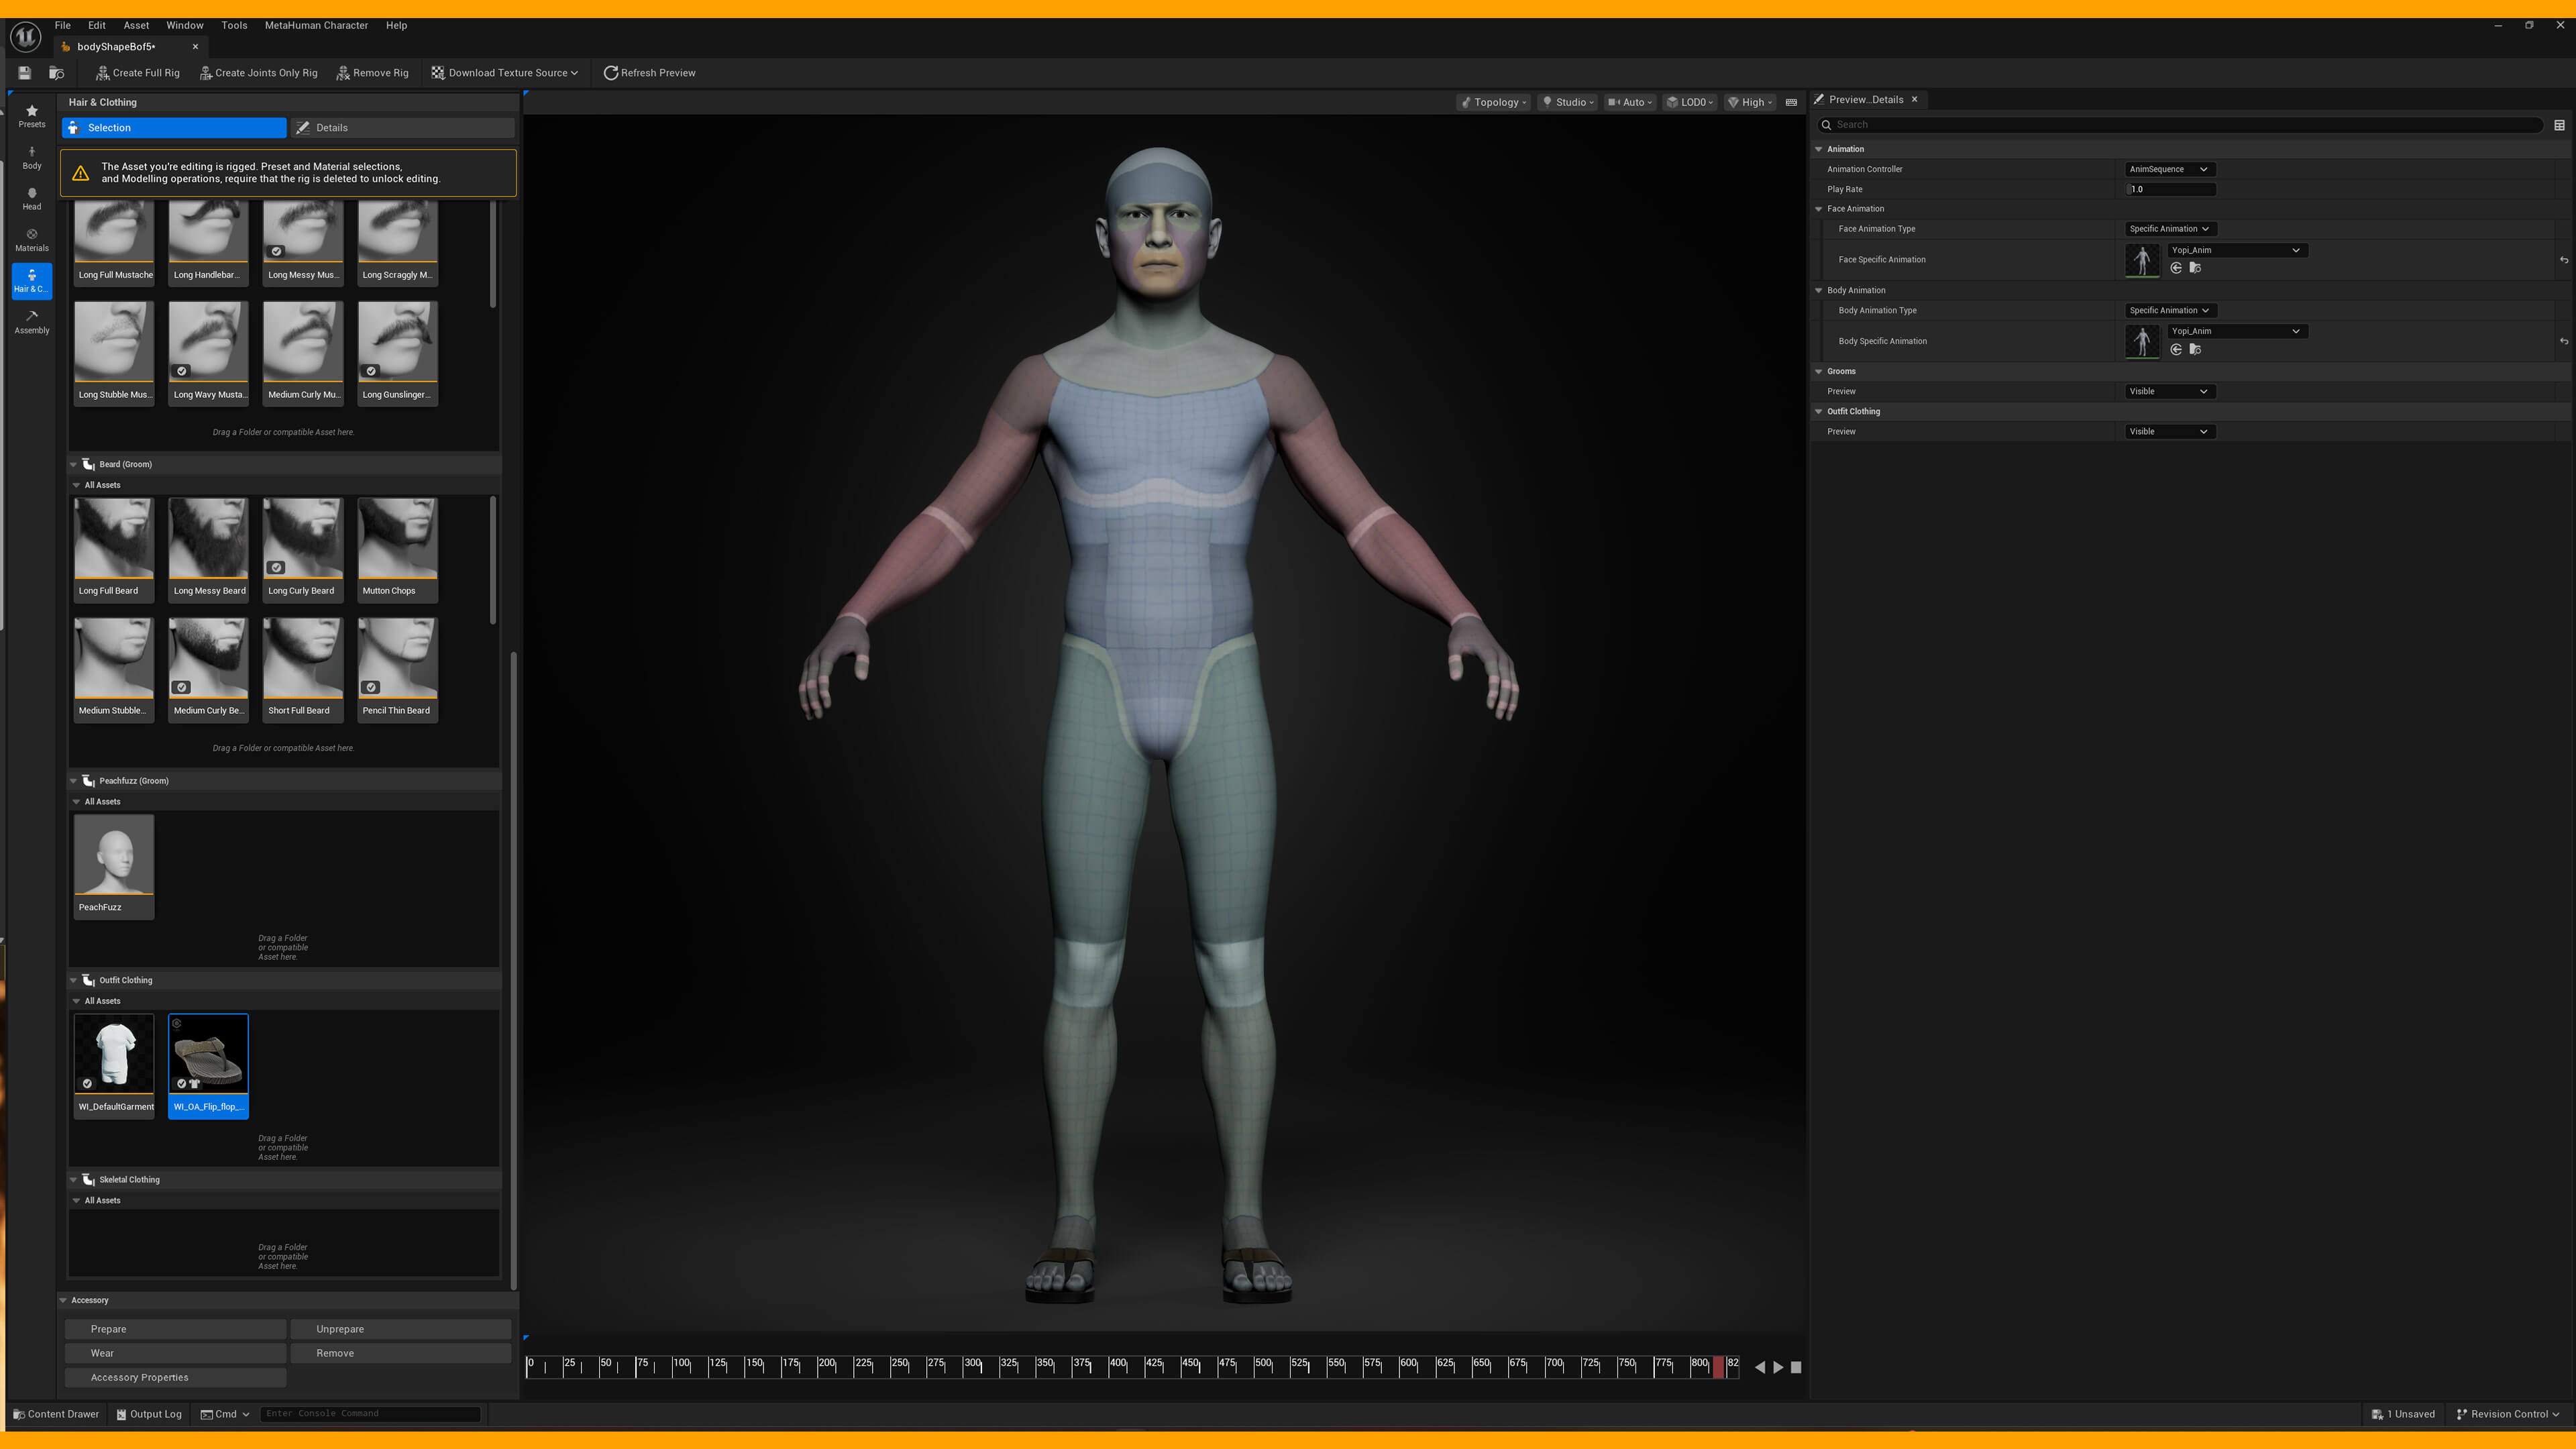The height and width of the screenshot is (1449, 2576).
Task: Reset Body Specific Animation to default
Action: click(x=2563, y=342)
